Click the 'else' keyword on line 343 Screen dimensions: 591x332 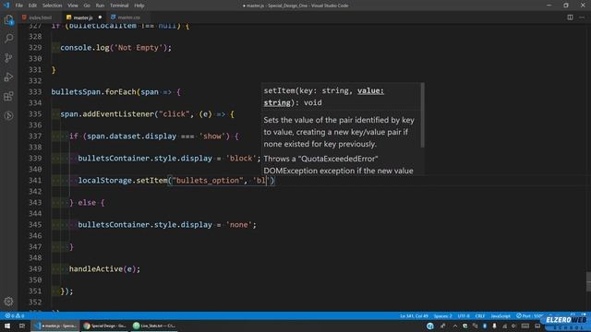pos(87,203)
